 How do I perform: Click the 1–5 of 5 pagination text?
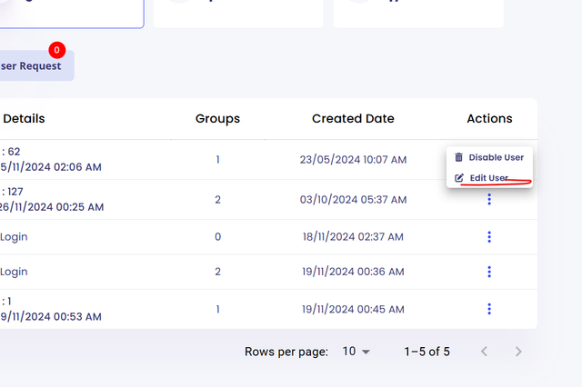coord(426,352)
